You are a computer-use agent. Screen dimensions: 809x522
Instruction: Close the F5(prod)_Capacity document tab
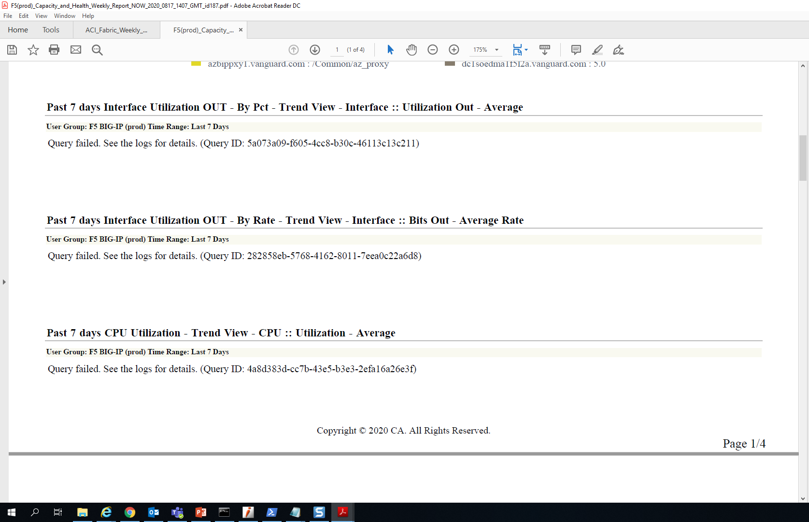pyautogui.click(x=241, y=29)
